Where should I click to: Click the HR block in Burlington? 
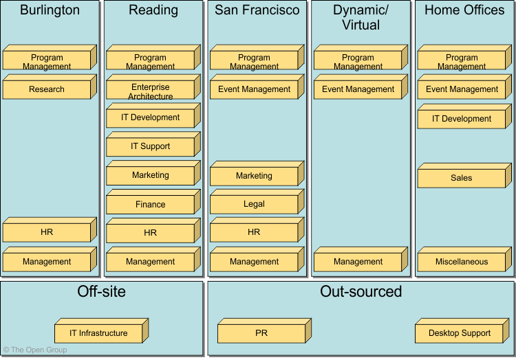pyautogui.click(x=50, y=229)
